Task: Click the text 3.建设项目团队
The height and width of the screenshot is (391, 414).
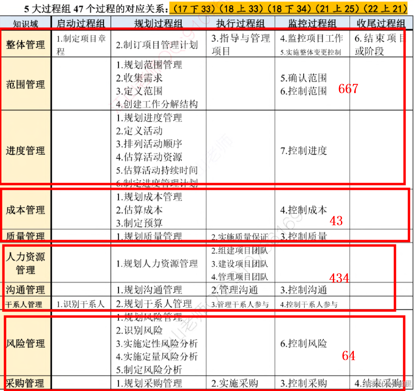Action: [x=240, y=264]
